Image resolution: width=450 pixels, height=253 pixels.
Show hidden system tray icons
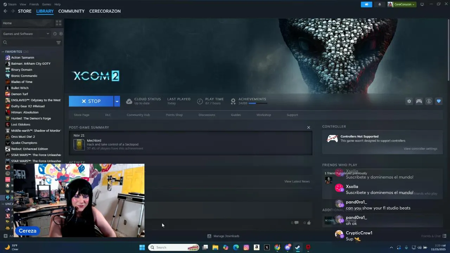[391, 247]
